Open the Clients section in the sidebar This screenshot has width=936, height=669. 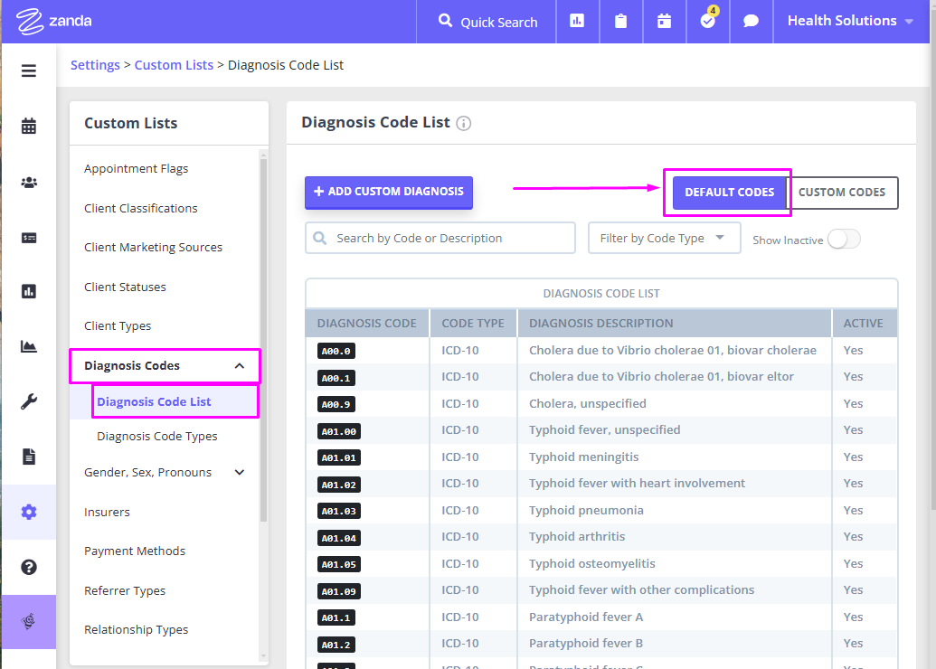[x=28, y=182]
